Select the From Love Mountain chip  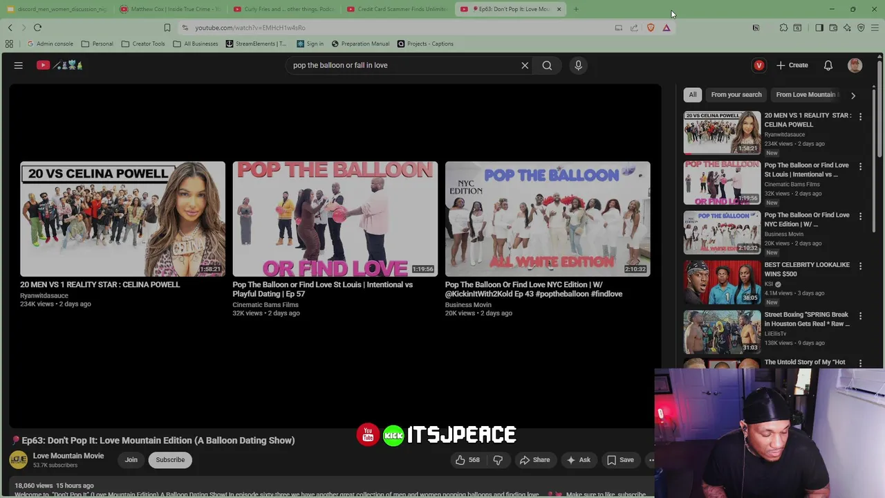pos(806,95)
